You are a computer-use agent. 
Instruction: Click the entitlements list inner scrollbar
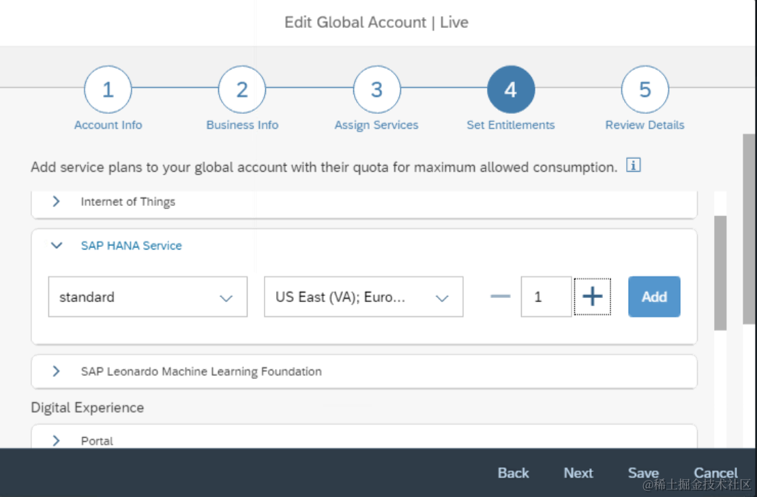point(720,273)
